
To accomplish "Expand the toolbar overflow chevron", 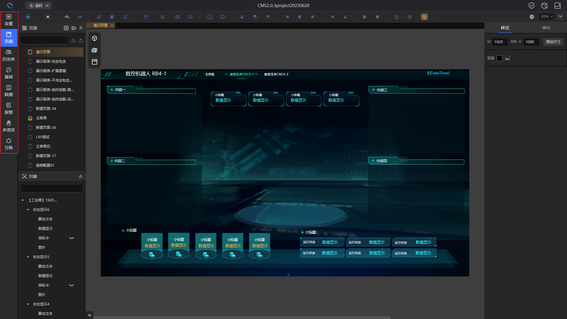I will (561, 17).
